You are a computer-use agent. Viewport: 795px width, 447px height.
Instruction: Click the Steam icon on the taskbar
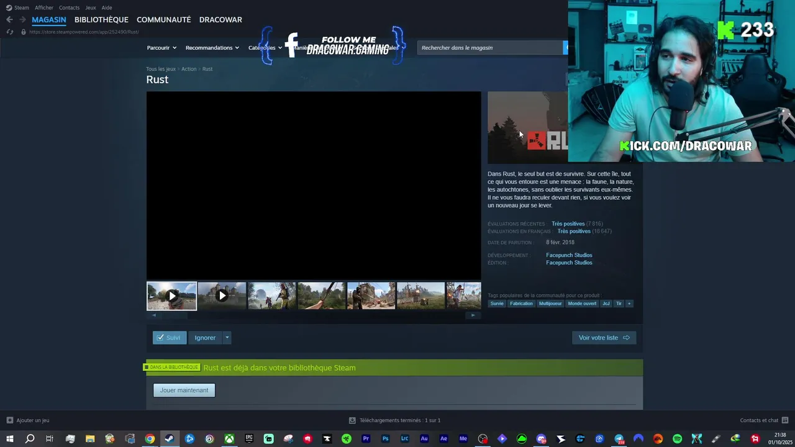click(x=169, y=439)
